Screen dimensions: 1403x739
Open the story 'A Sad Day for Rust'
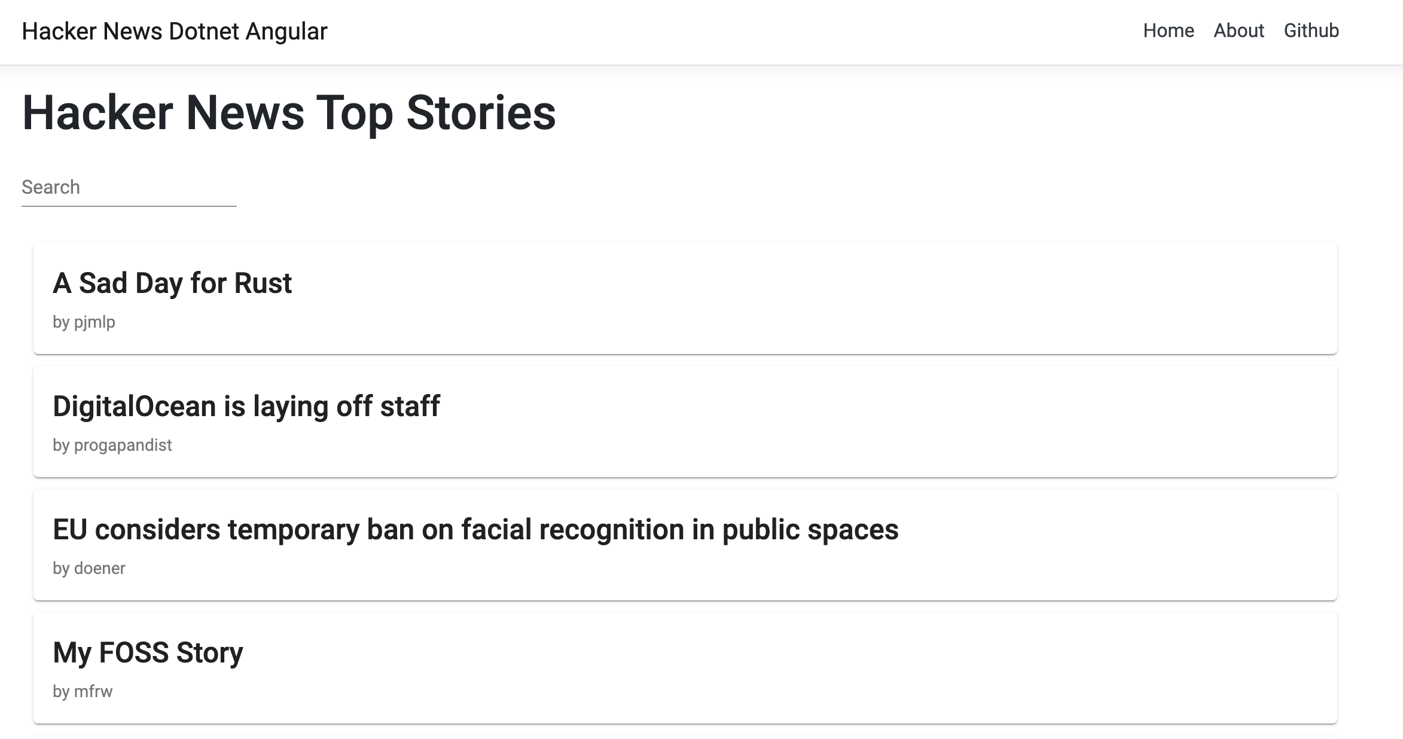click(172, 283)
